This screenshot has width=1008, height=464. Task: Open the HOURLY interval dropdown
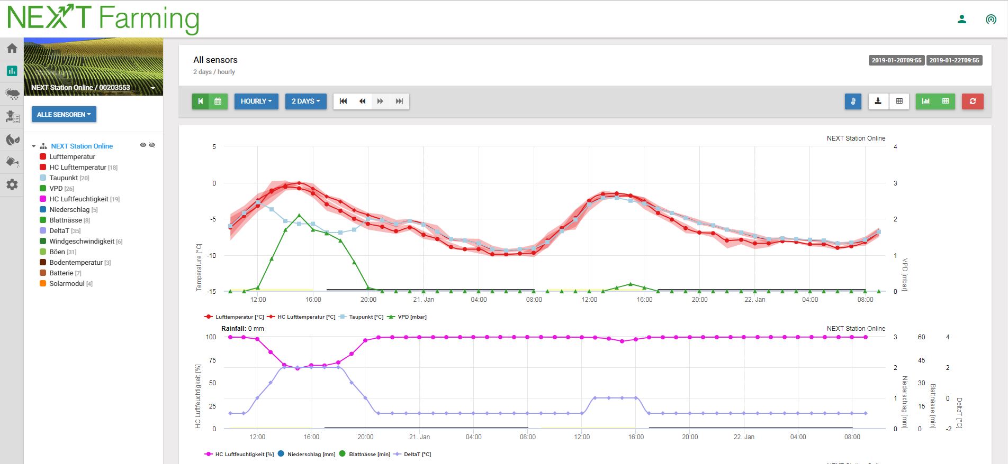click(x=256, y=101)
